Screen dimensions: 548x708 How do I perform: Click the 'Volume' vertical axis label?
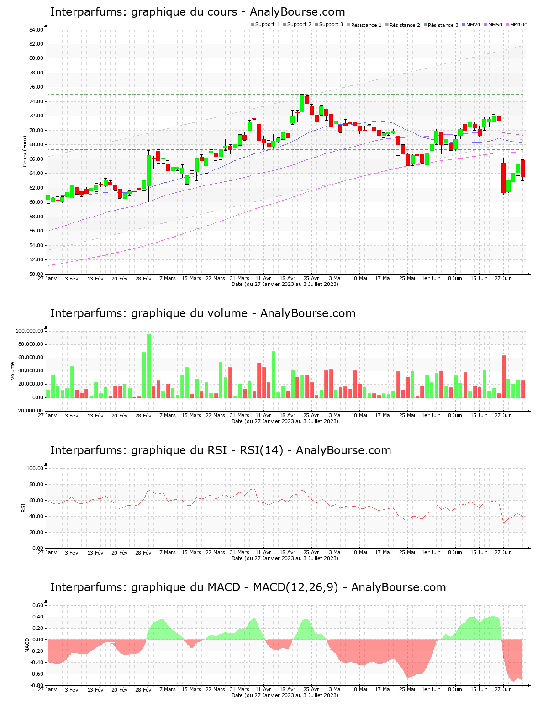tap(13, 371)
